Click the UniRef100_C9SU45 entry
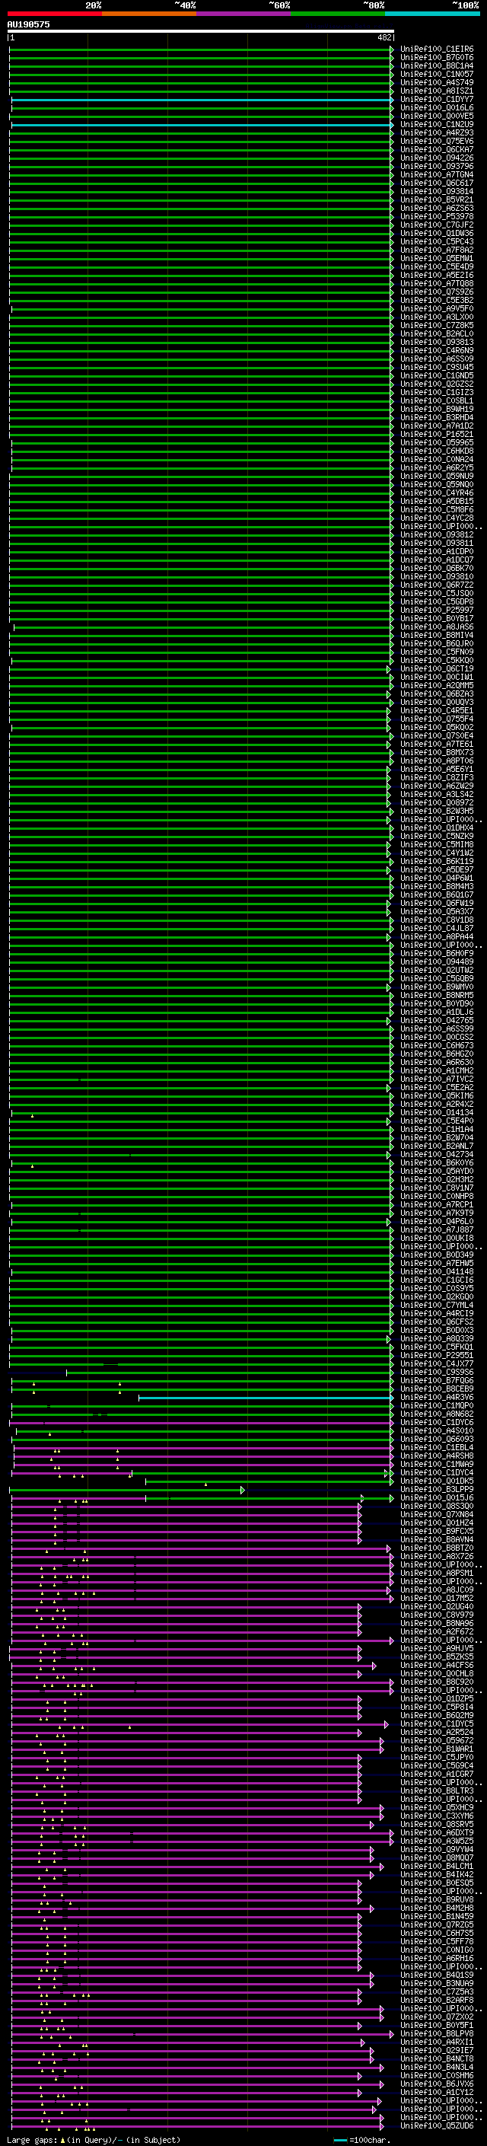Screen dimensions: 487x2146 pyautogui.click(x=437, y=368)
